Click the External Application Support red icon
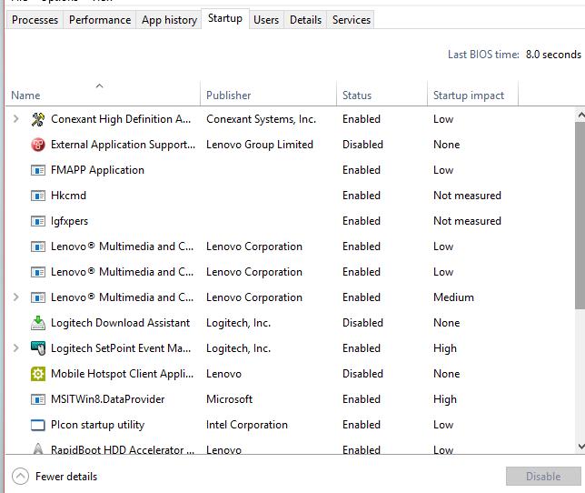585x493 pixels. pos(38,145)
